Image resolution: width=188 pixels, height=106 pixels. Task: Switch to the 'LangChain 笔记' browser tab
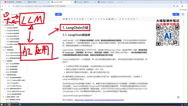pyautogui.click(x=62, y=2)
